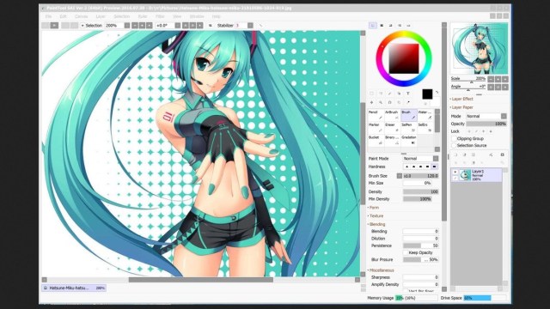Viewport: 550px width, 309px height.
Task: Open the Filter menu
Action: point(160,16)
